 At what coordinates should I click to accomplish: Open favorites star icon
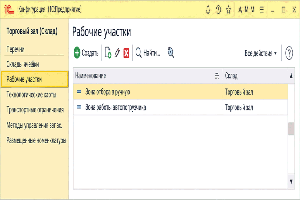(x=228, y=9)
